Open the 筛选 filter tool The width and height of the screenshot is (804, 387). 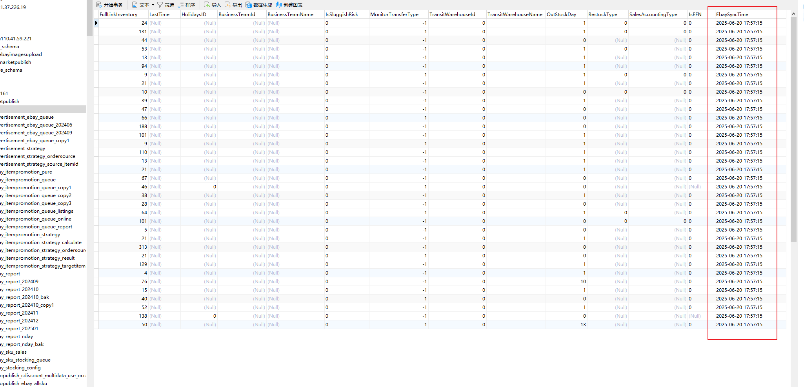(x=166, y=5)
